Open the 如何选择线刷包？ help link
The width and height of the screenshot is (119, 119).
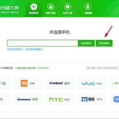click(34, 49)
